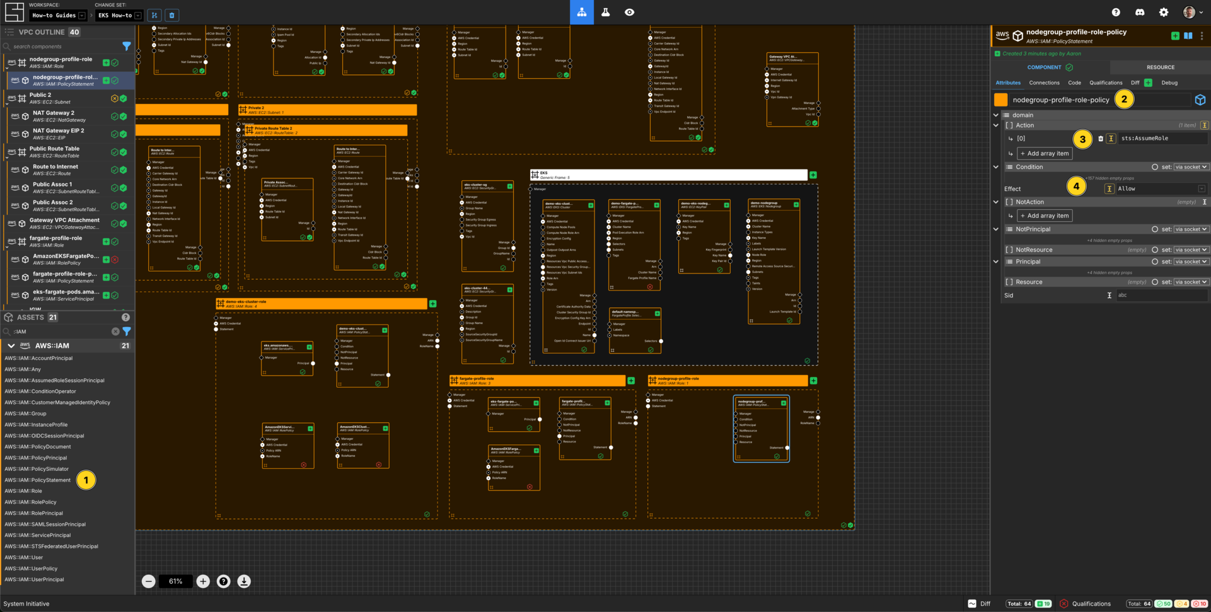The image size is (1211, 612).
Task: Switch to the diagram model view icon
Action: 581,12
